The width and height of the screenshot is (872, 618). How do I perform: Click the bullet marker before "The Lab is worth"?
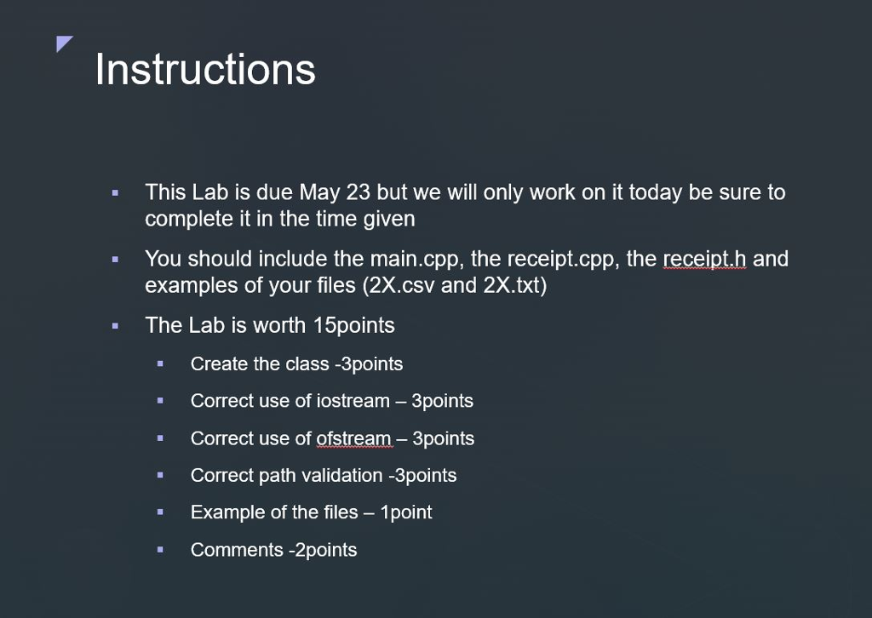[116, 326]
